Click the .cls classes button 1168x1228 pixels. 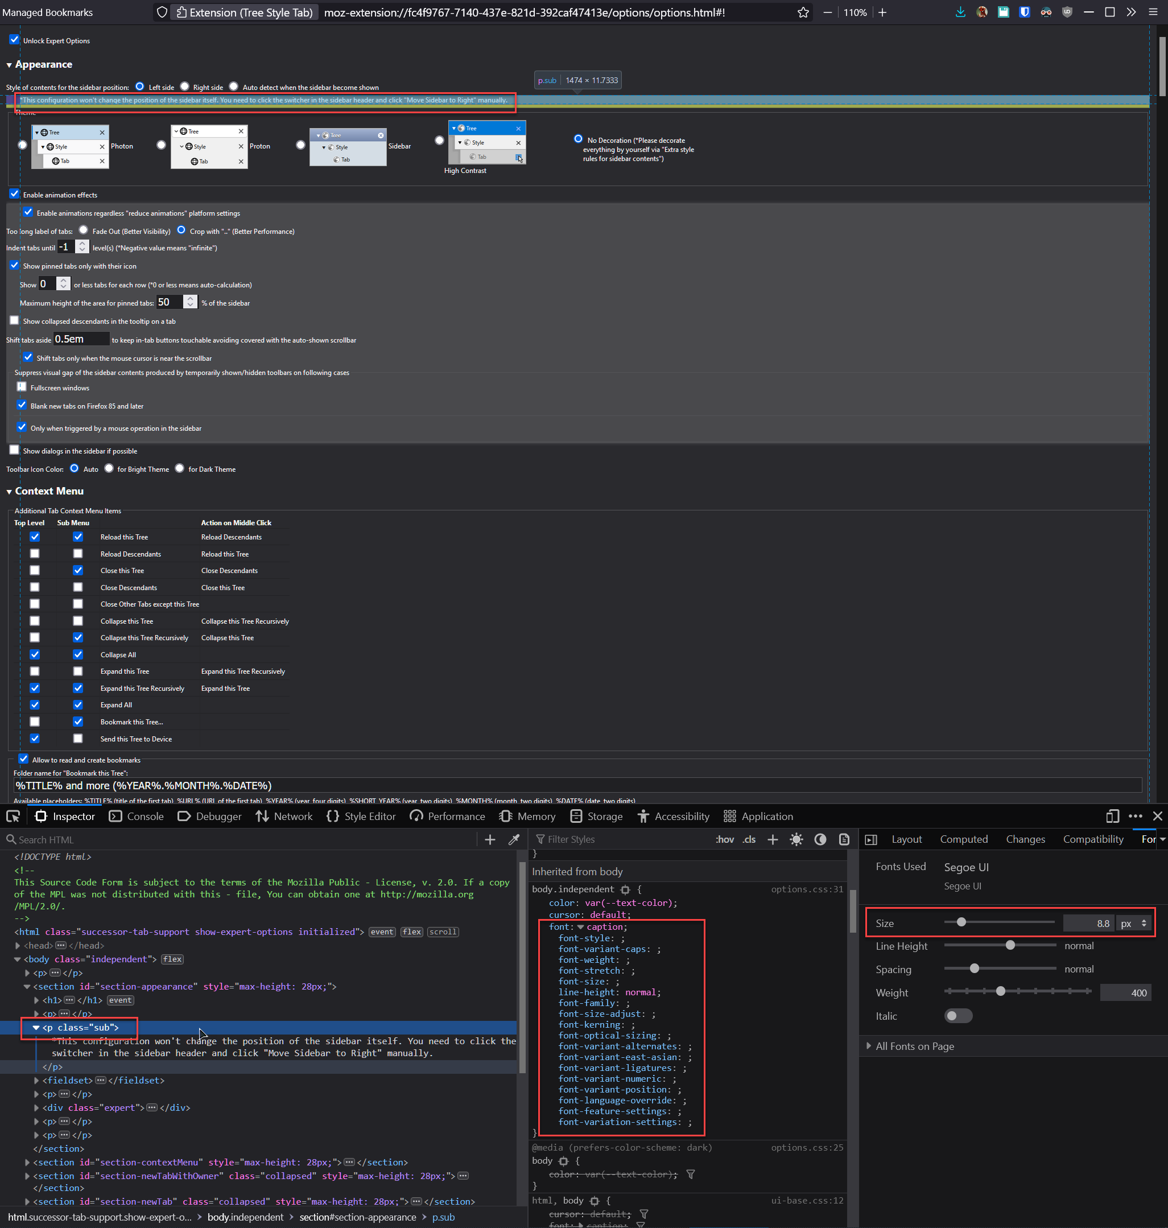click(x=749, y=839)
